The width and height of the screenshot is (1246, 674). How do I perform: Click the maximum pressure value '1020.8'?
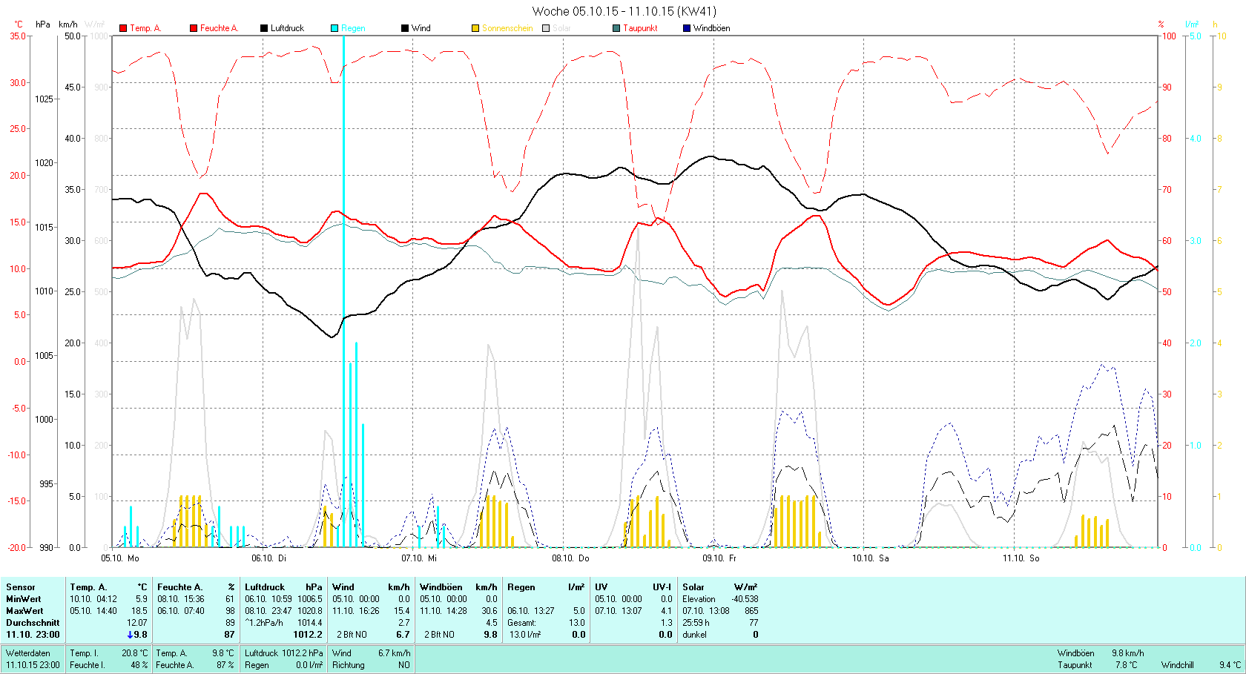(310, 610)
